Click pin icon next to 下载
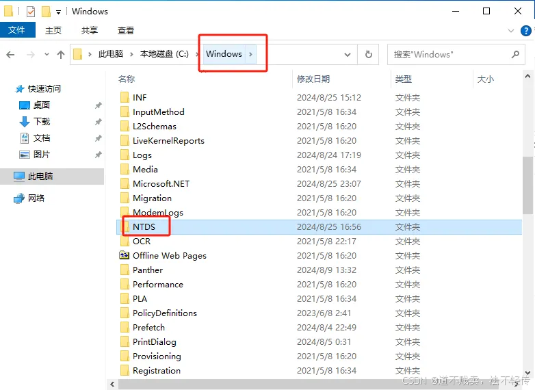Image resolution: width=535 pixels, height=390 pixels. coord(99,122)
